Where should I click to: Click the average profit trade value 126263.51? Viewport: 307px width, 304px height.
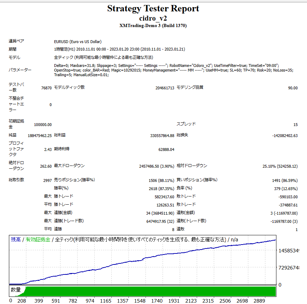coord(165,205)
